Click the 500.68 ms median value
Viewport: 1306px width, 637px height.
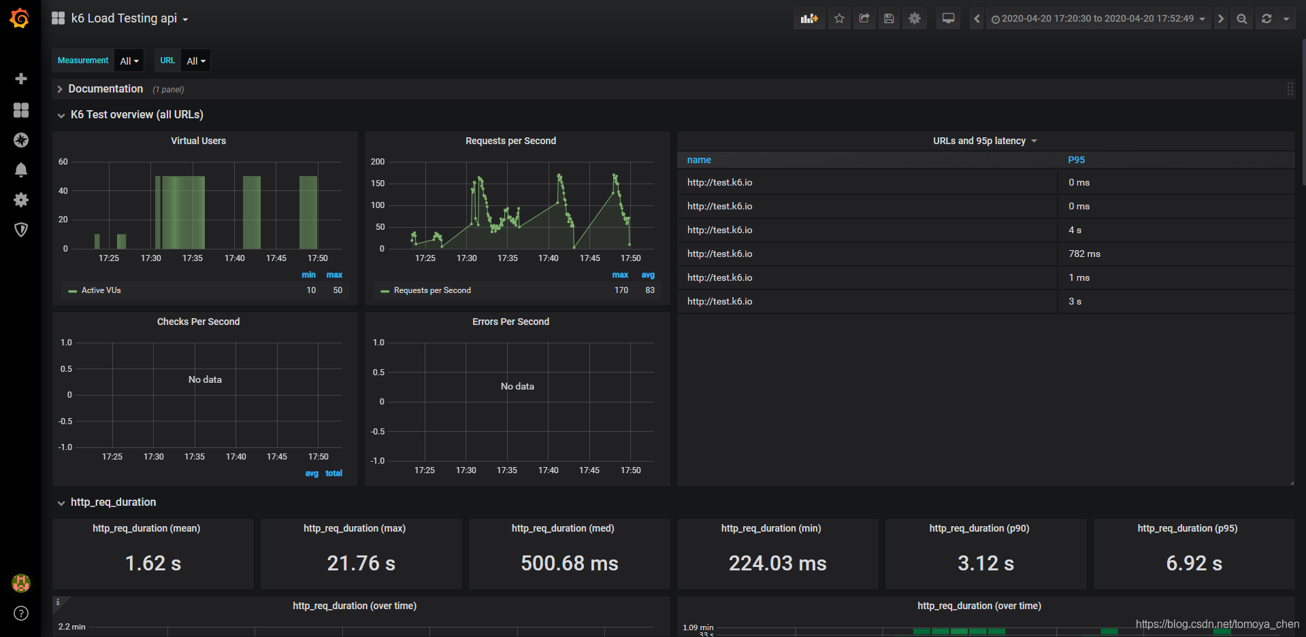[569, 564]
